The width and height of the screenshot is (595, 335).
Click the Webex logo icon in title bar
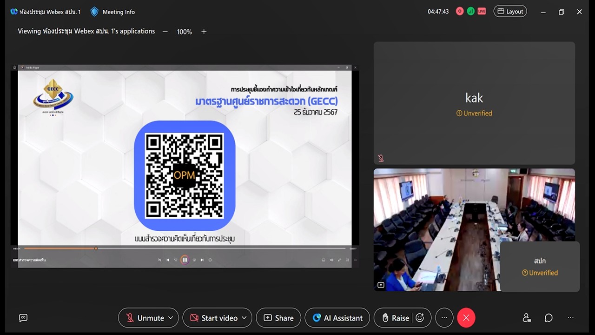click(x=14, y=12)
